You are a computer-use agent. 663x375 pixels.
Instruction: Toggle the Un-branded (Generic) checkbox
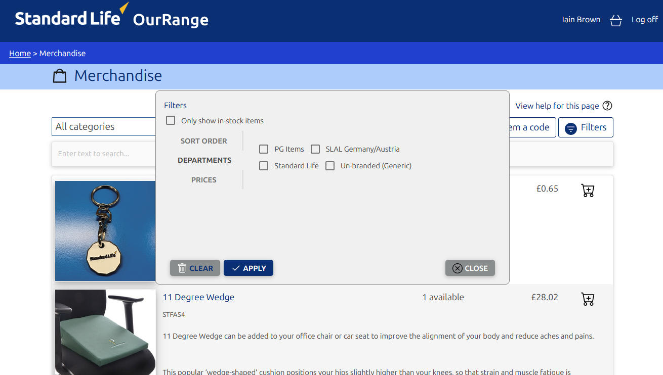(330, 166)
